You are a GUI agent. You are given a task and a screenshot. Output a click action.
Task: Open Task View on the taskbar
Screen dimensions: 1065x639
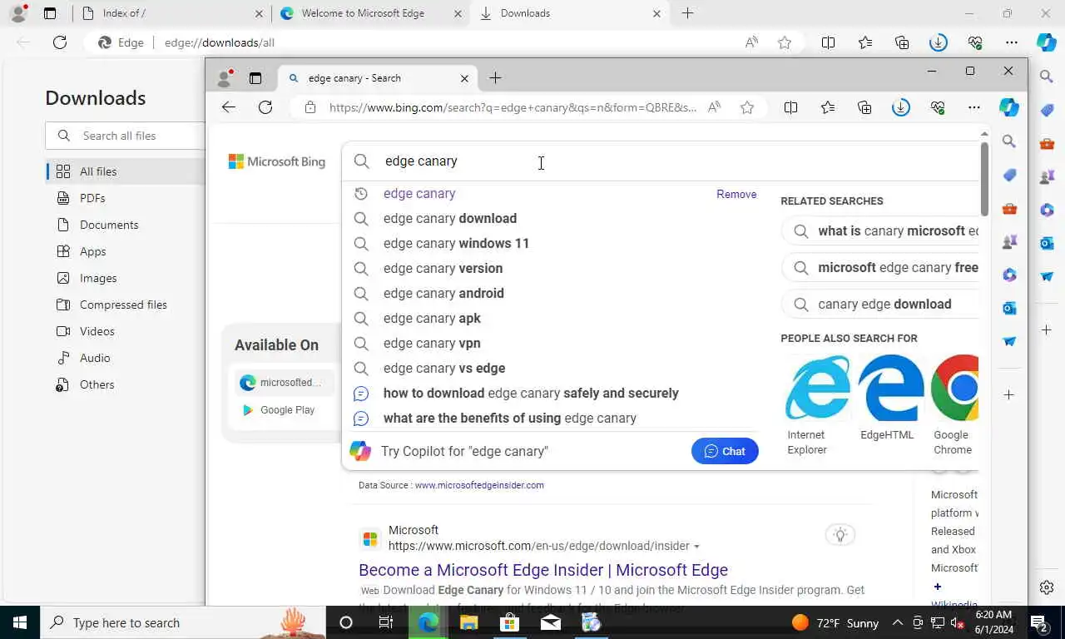386,622
